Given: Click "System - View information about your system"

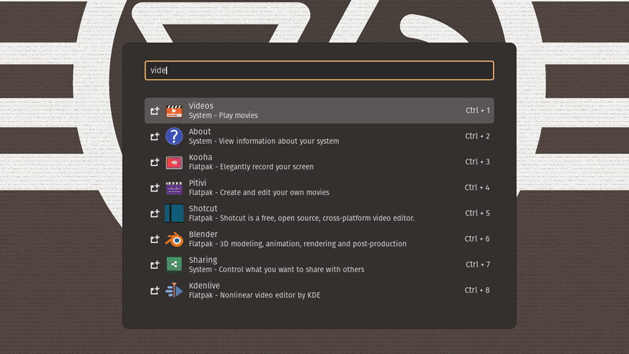Looking at the screenshot, I should 264,142.
